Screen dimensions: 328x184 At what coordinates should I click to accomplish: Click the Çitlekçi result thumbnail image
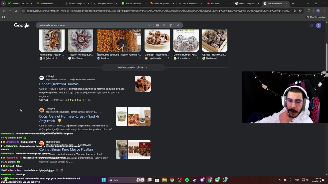tap(143, 84)
